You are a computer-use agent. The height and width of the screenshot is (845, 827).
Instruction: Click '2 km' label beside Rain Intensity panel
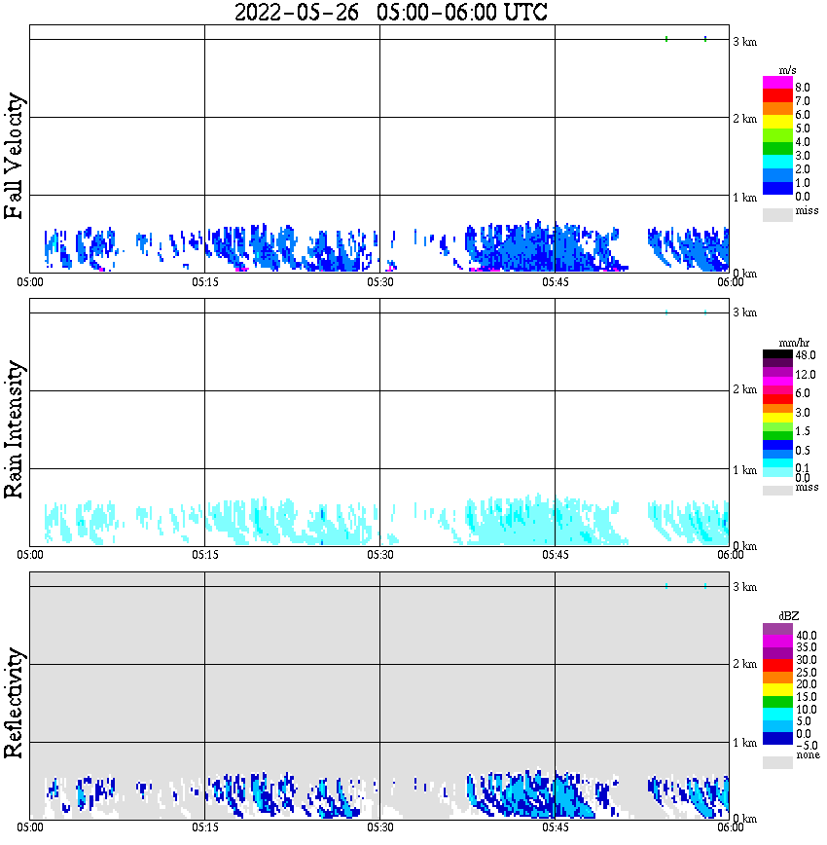click(x=744, y=389)
